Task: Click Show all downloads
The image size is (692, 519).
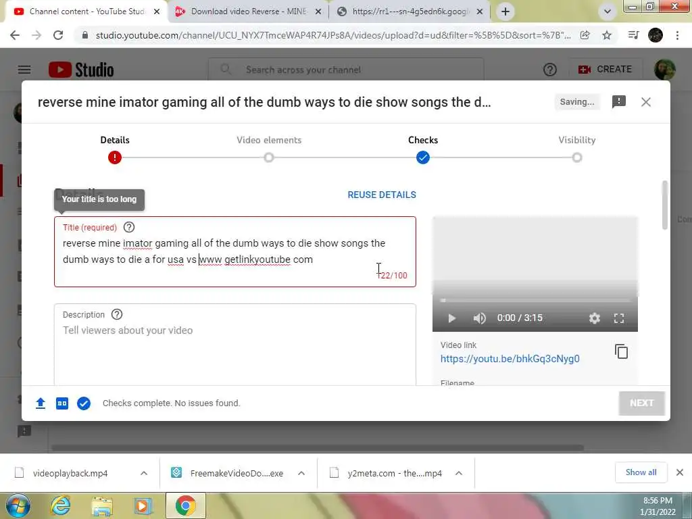Action: 641,472
